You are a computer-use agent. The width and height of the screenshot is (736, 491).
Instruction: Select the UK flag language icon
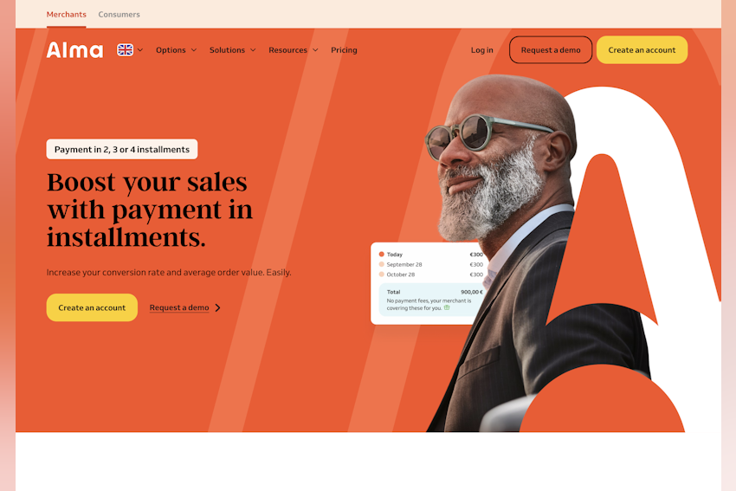125,49
